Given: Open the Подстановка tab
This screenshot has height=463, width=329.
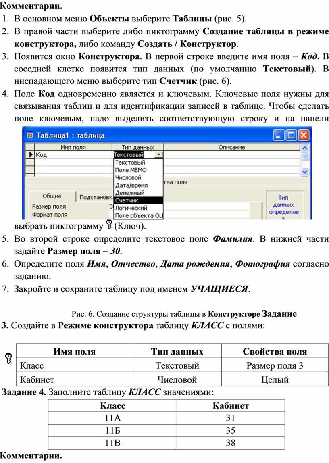Looking at the screenshot, I should tap(95, 197).
